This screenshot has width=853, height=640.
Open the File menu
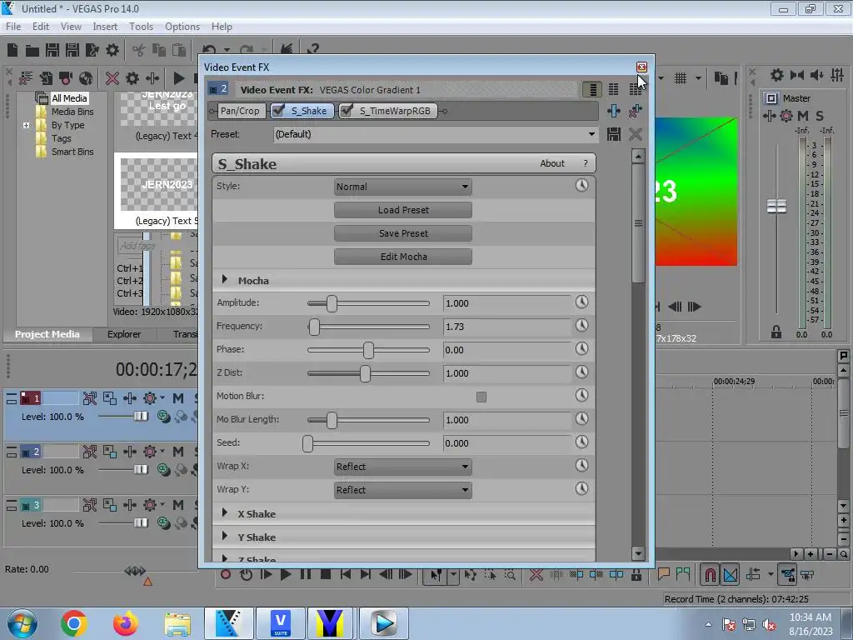pos(13,27)
